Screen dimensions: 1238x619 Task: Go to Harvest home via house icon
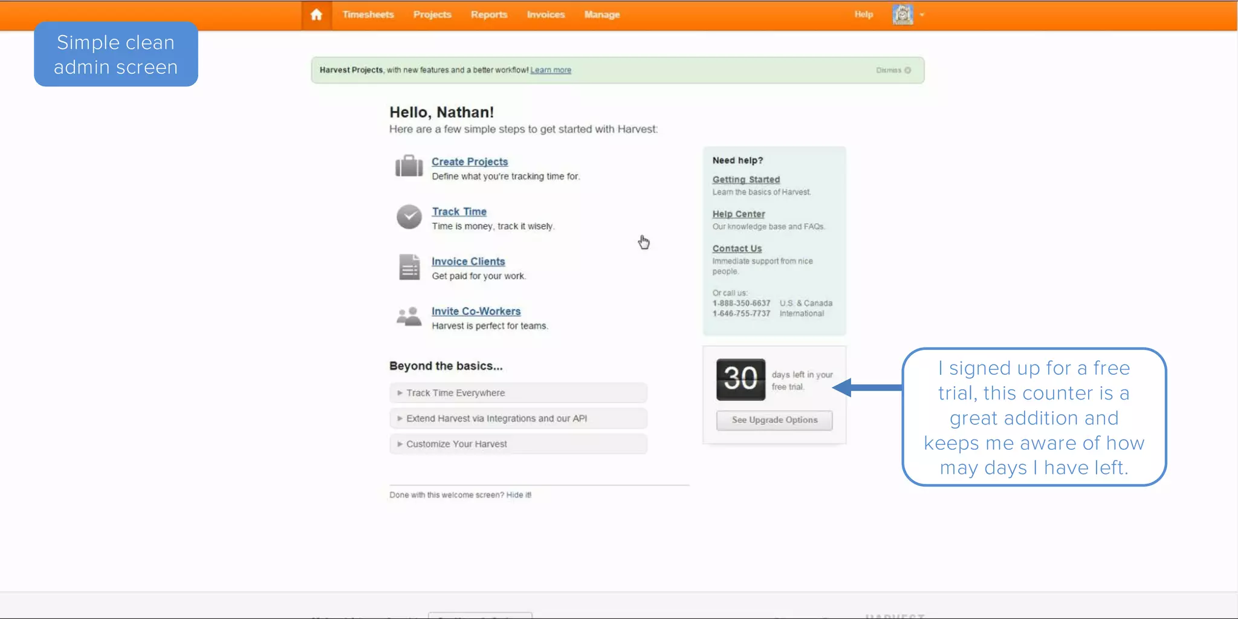pos(316,15)
